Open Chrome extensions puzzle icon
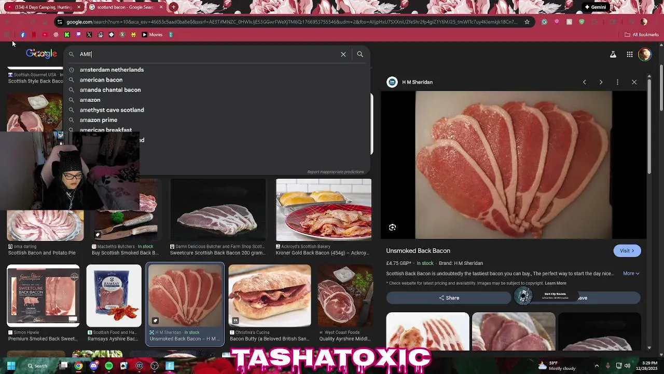The image size is (664, 374). (x=594, y=22)
